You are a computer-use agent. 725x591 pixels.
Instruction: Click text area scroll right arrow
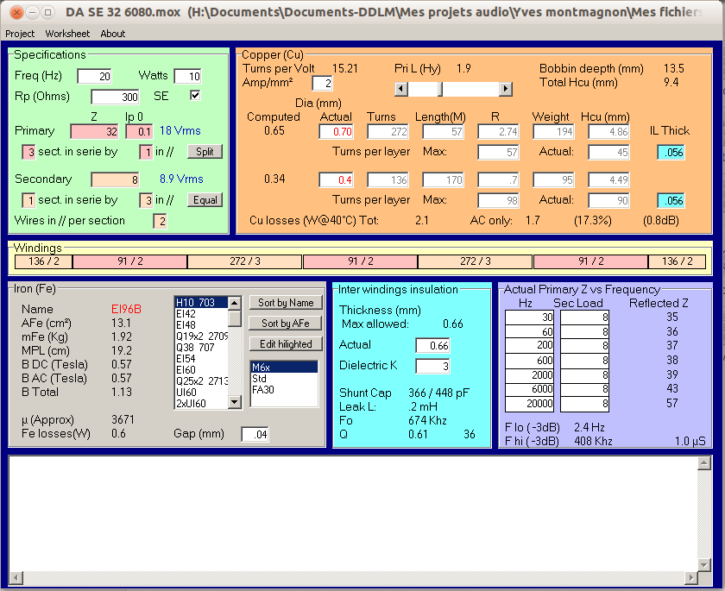691,577
